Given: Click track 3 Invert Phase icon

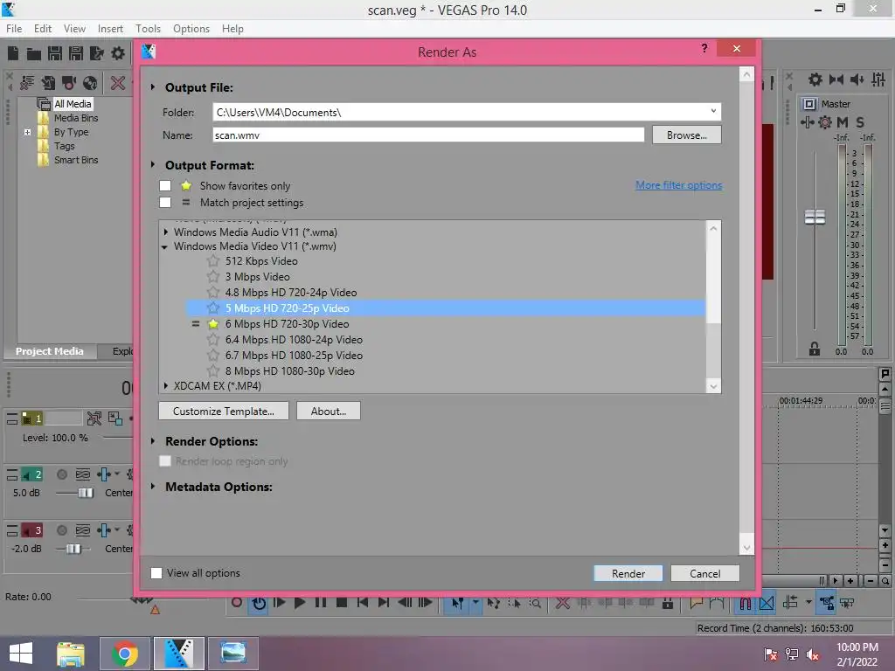Looking at the screenshot, I should tap(83, 530).
